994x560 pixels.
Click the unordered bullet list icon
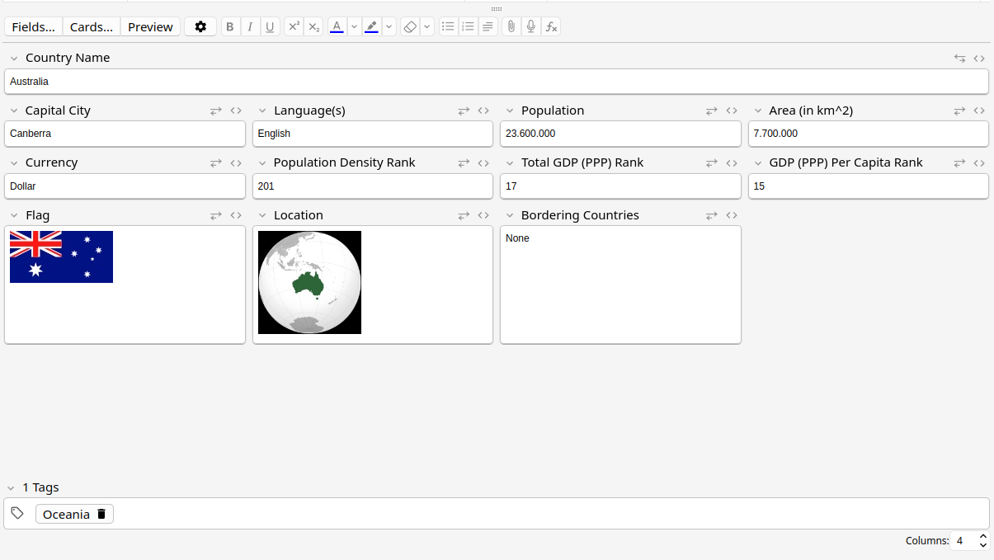448,26
